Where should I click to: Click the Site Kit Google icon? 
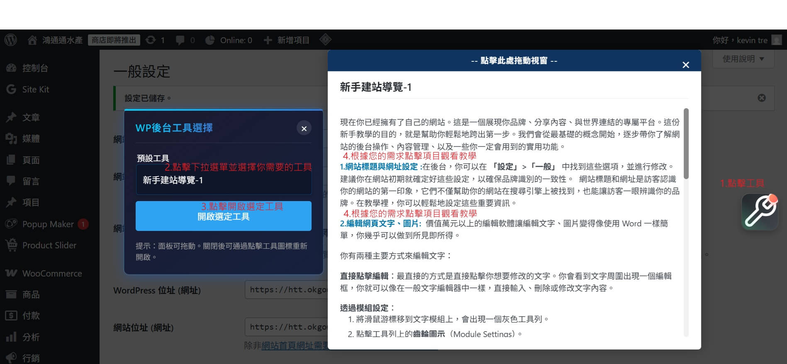click(x=11, y=89)
